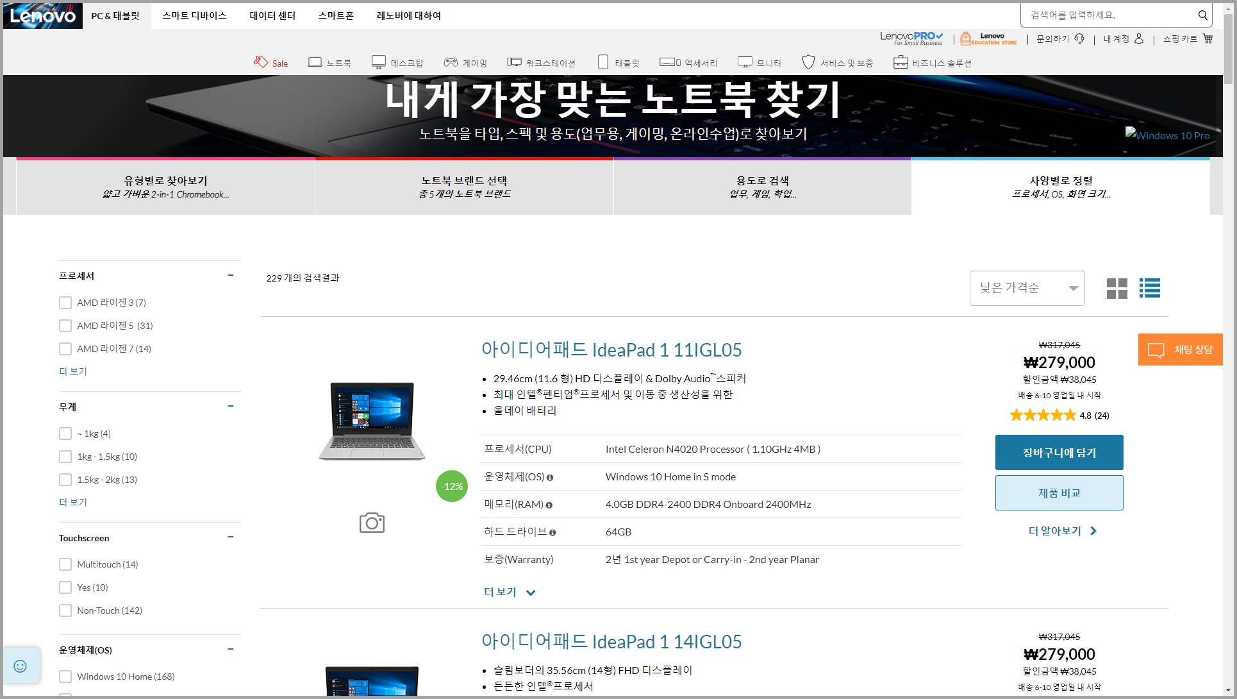
Task: Collapse the 프로세서 filter section
Action: pyautogui.click(x=231, y=275)
